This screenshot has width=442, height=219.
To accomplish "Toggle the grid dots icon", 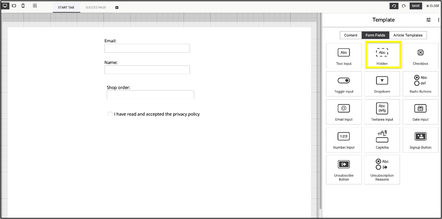I will pos(35,6).
